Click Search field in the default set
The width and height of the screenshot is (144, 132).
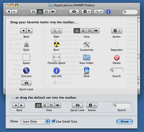(x=122, y=105)
